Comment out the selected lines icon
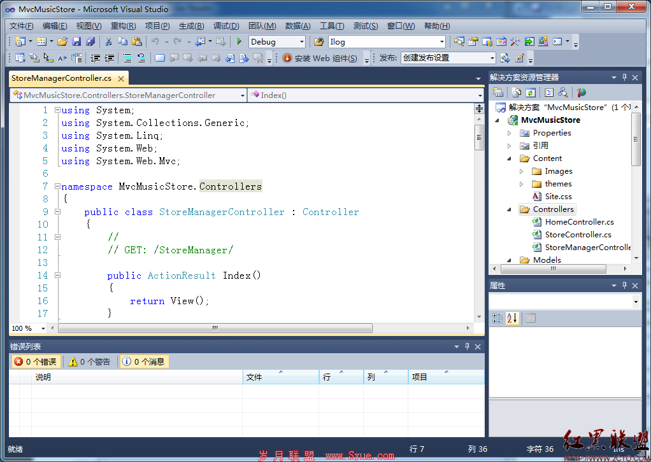 pos(127,58)
